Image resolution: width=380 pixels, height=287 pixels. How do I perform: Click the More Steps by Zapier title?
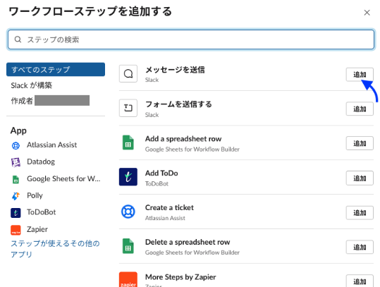tap(180, 277)
